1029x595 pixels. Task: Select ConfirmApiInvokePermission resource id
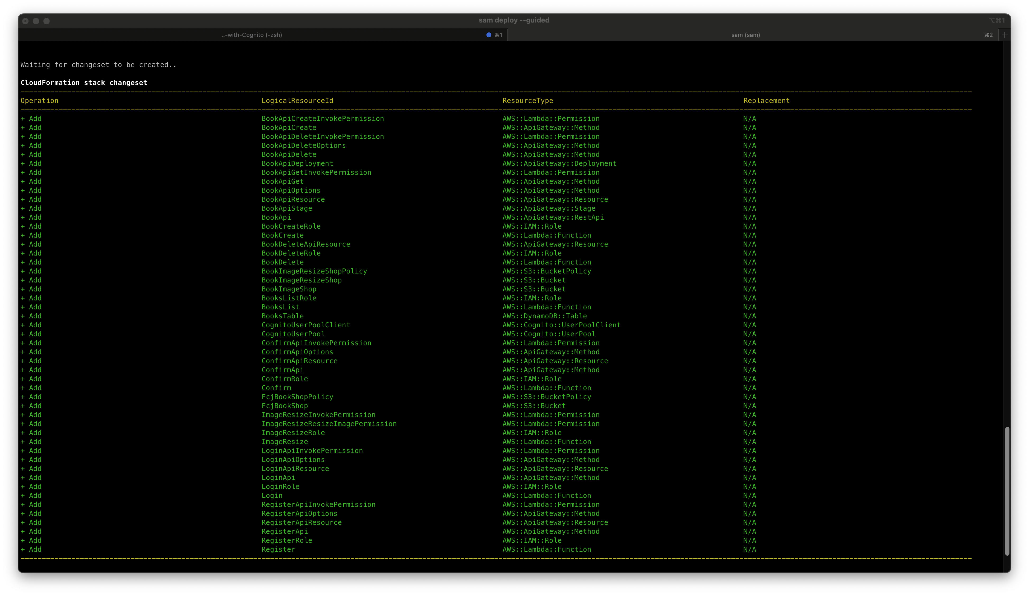click(317, 343)
